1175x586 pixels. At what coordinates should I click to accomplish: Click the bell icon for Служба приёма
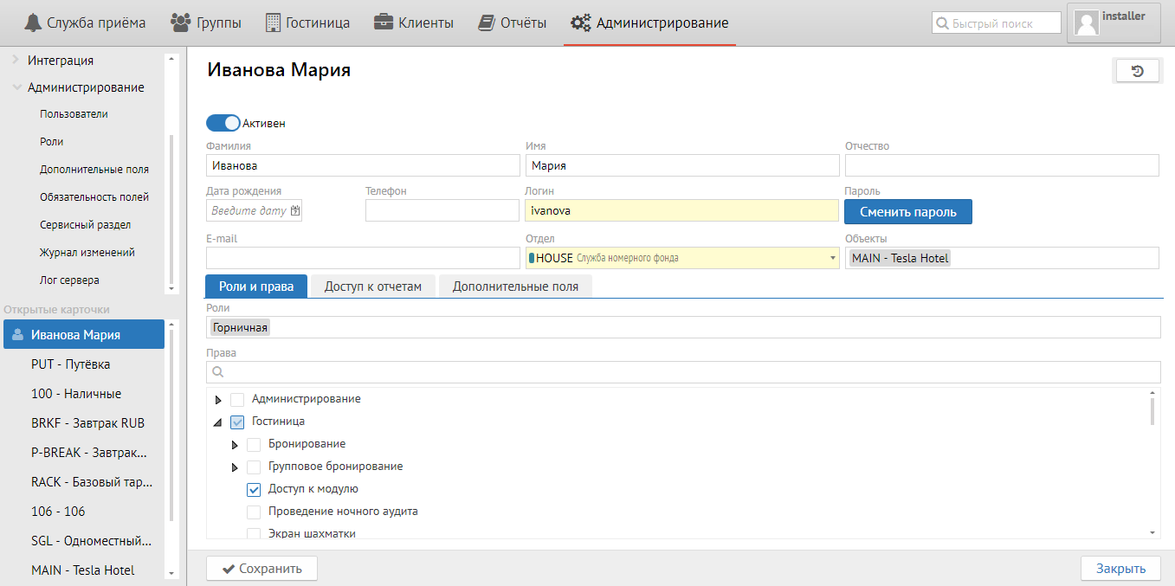33,23
